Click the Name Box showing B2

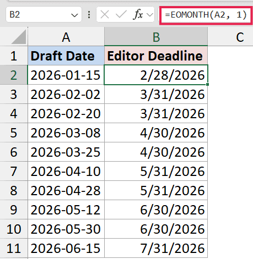click(x=44, y=14)
